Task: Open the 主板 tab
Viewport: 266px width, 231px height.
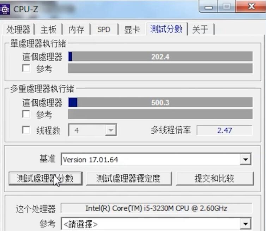Action: click(x=49, y=30)
